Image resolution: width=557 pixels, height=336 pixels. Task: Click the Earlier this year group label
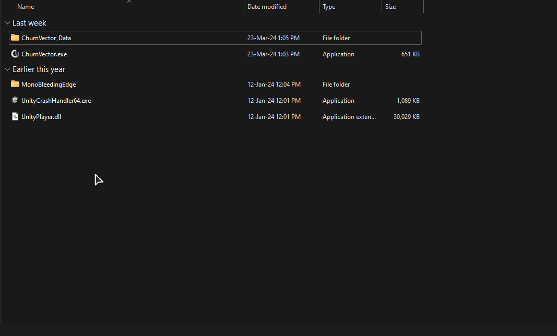tap(39, 69)
